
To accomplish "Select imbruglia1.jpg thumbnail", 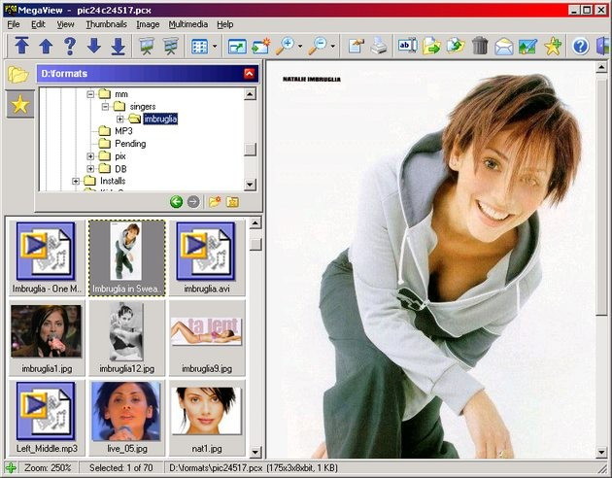I will pyautogui.click(x=47, y=338).
